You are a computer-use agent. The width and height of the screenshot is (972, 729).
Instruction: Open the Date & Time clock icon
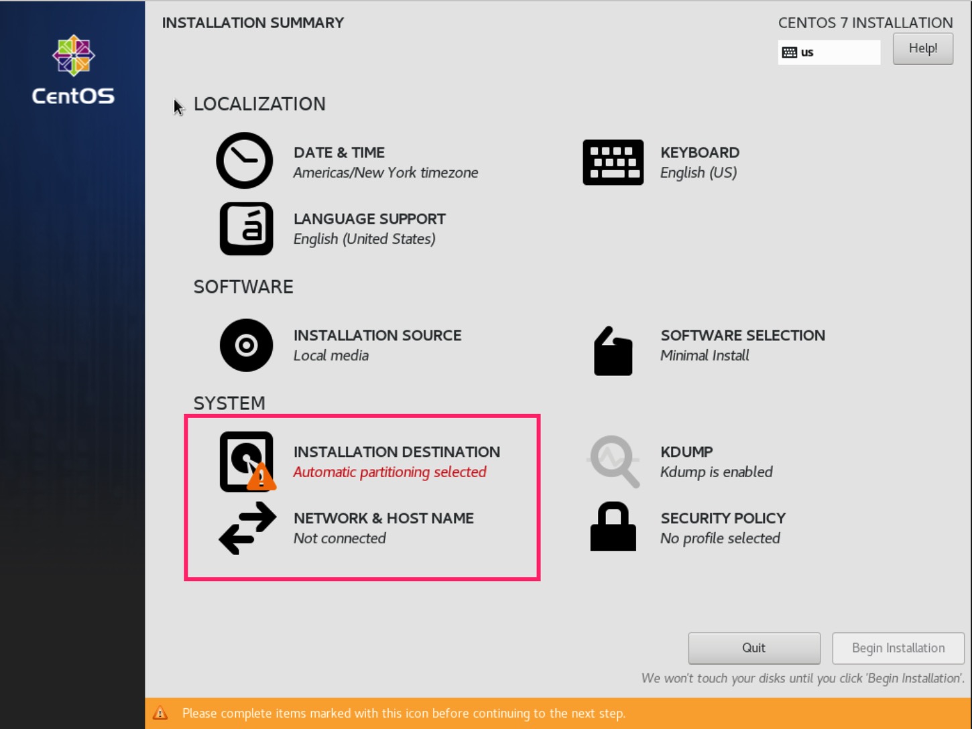click(x=245, y=161)
